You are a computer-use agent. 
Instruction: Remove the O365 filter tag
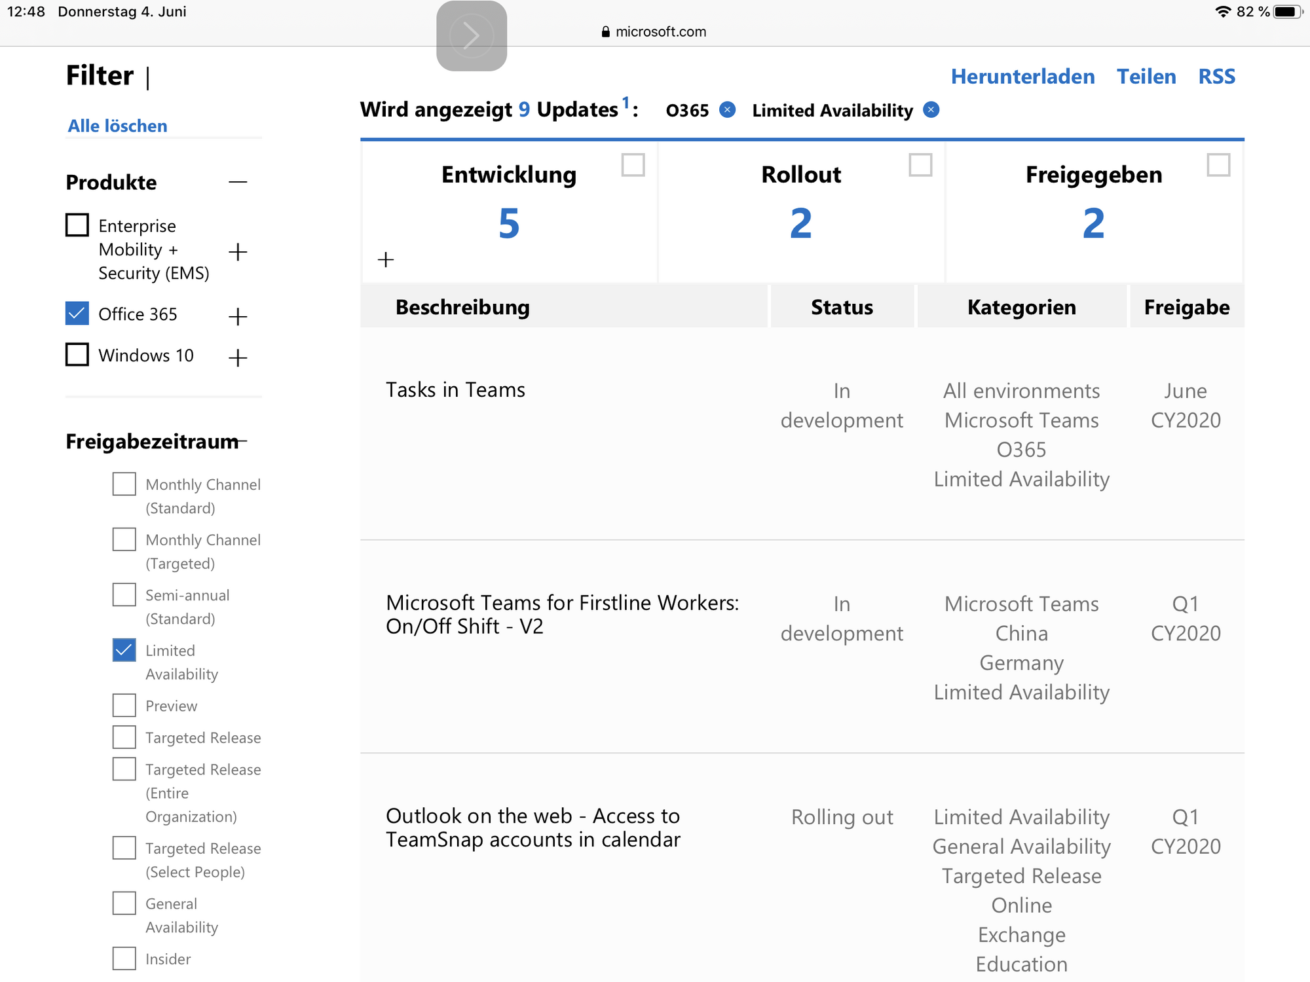coord(727,110)
